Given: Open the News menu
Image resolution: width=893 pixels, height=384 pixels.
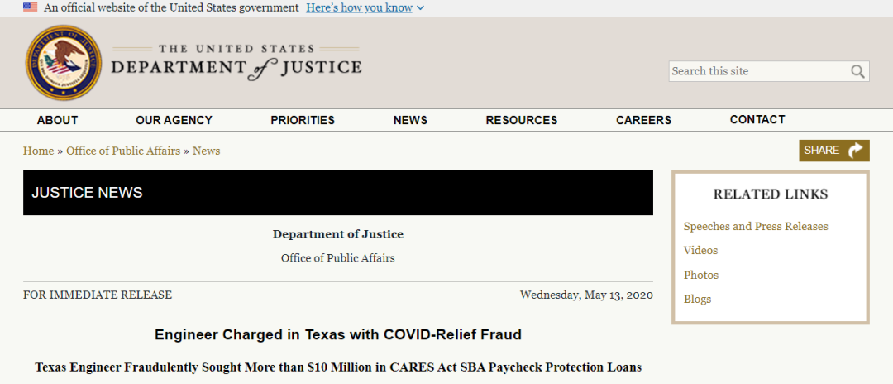Looking at the screenshot, I should click(410, 120).
